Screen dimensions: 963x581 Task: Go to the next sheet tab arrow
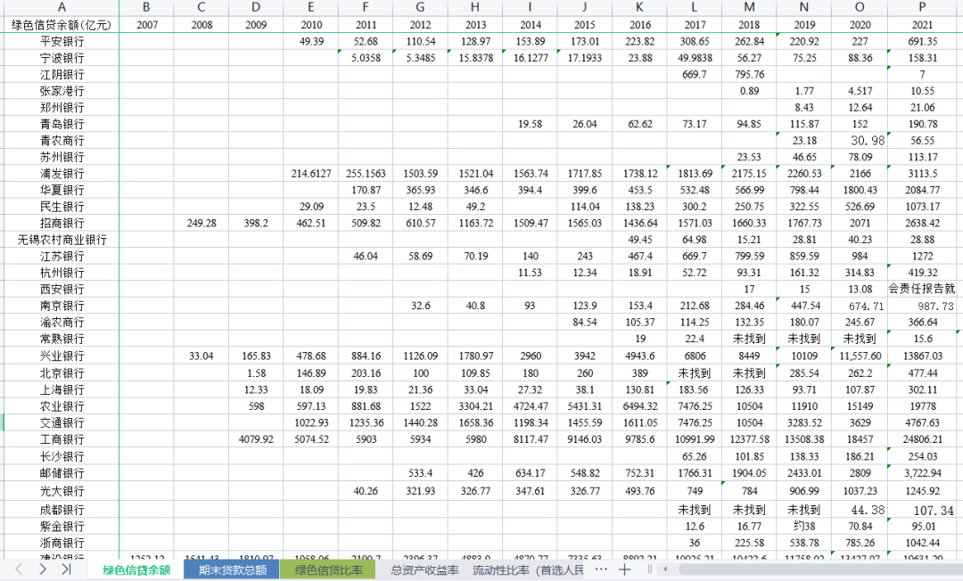43,569
